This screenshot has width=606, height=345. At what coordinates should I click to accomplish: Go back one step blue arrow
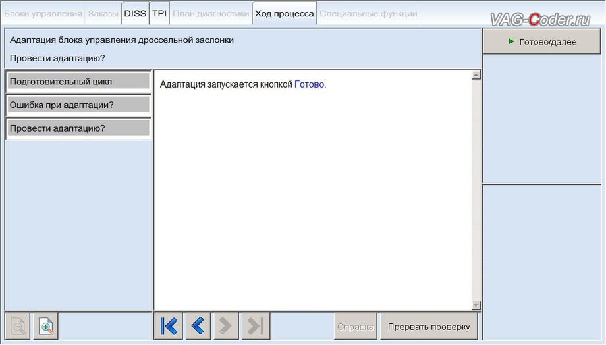click(198, 326)
